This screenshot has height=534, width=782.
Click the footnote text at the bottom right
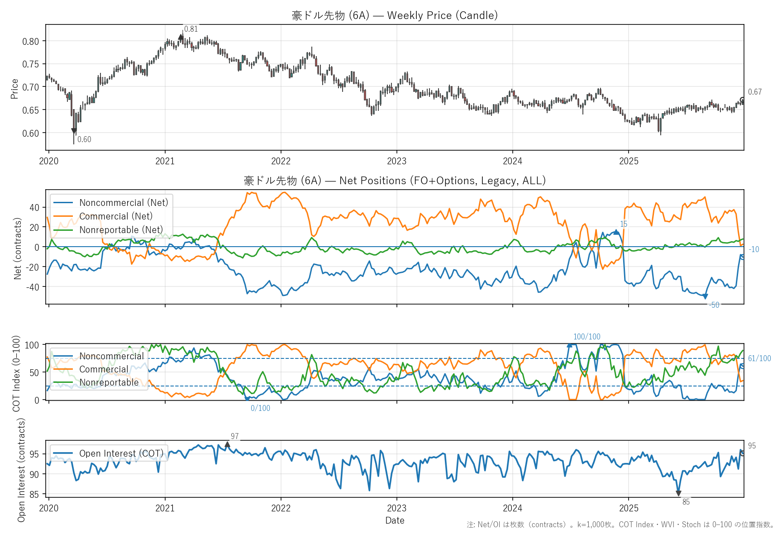point(620,524)
